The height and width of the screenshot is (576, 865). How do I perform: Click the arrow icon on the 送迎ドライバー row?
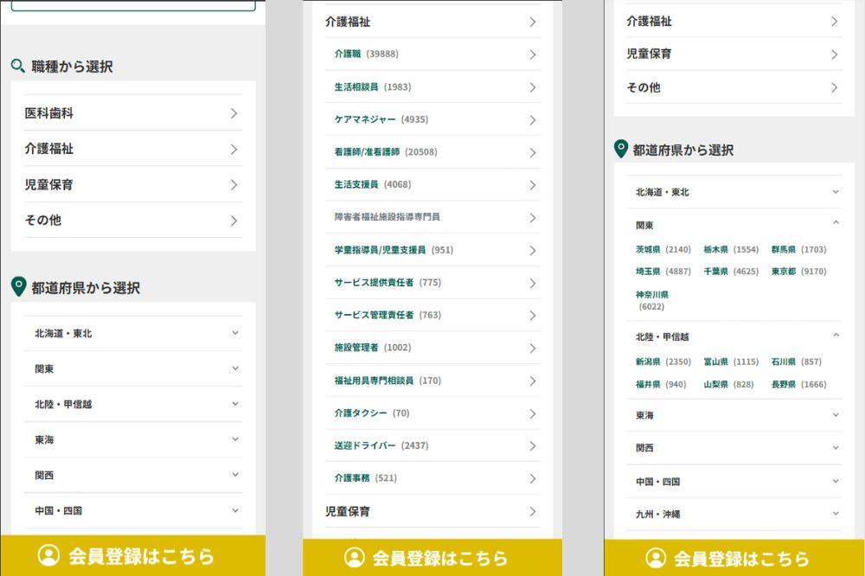[x=533, y=446]
